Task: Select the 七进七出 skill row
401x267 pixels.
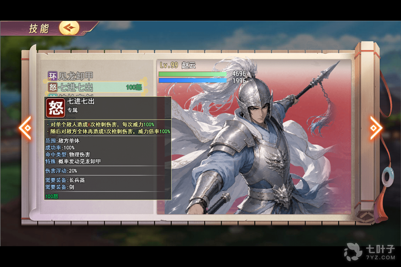Action: coord(95,87)
